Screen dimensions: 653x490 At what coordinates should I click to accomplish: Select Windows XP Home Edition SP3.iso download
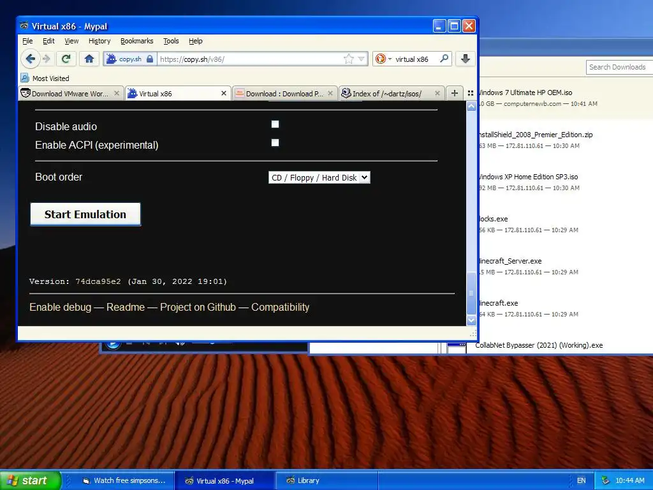[566, 182]
